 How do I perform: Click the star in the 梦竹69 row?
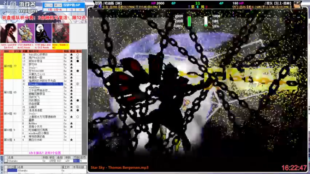(x=72, y=64)
